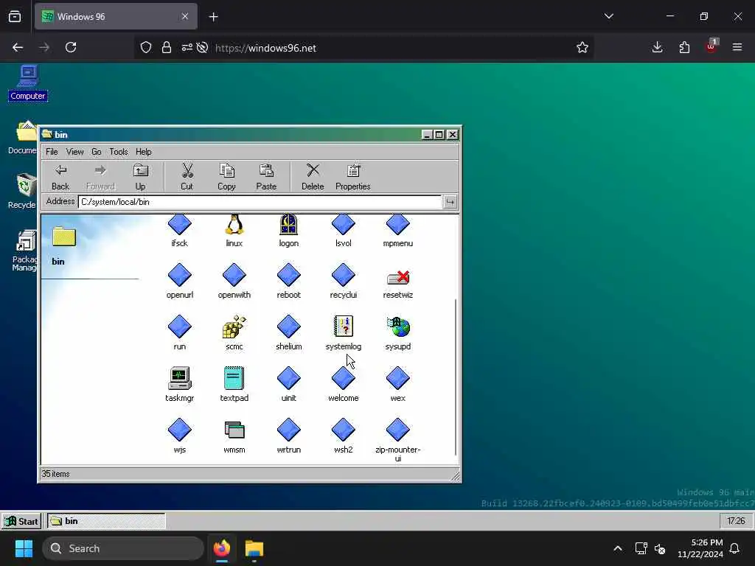Screen dimensions: 755x566
Task: Click the bin taskbar button
Action: pos(106,521)
